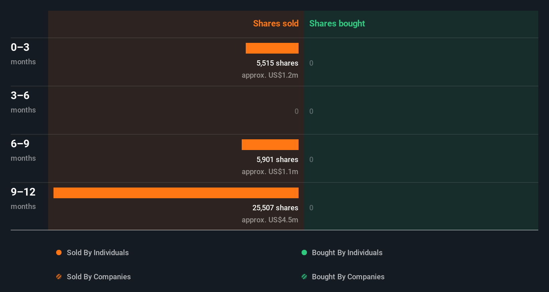Click the bought '0' in the 6–9 months row
549x292 pixels.
[x=311, y=159]
